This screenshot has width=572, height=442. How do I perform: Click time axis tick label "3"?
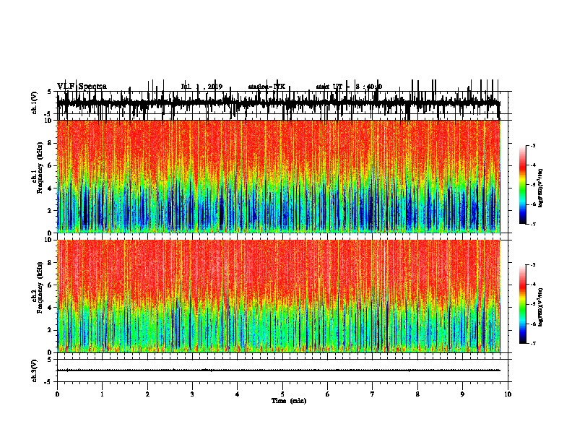pyautogui.click(x=192, y=394)
